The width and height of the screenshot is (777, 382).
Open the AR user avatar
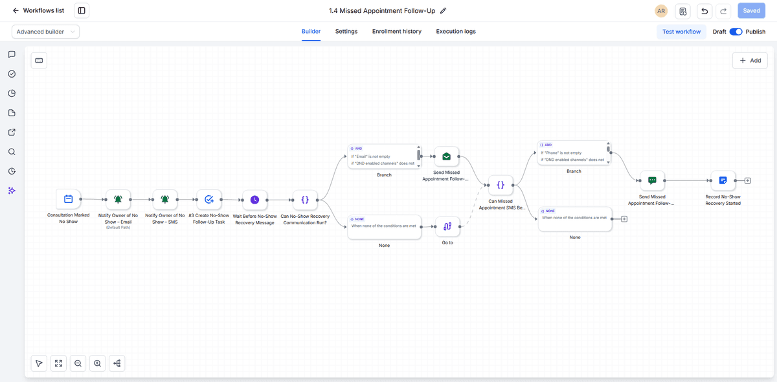661,11
